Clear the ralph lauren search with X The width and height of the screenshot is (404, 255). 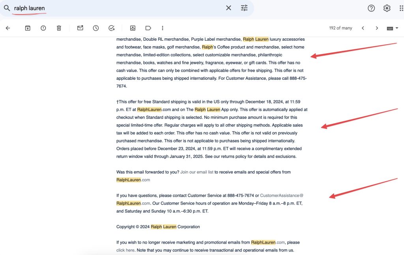(228, 7)
